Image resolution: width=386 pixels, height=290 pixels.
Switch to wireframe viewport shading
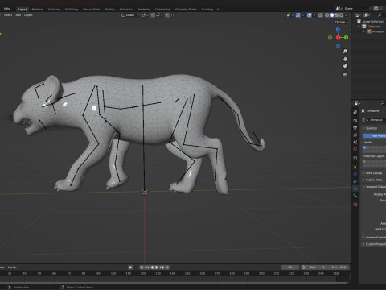click(x=327, y=15)
